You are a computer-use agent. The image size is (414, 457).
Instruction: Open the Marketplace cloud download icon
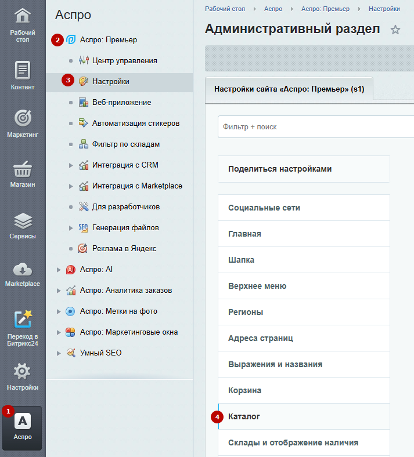(x=23, y=270)
